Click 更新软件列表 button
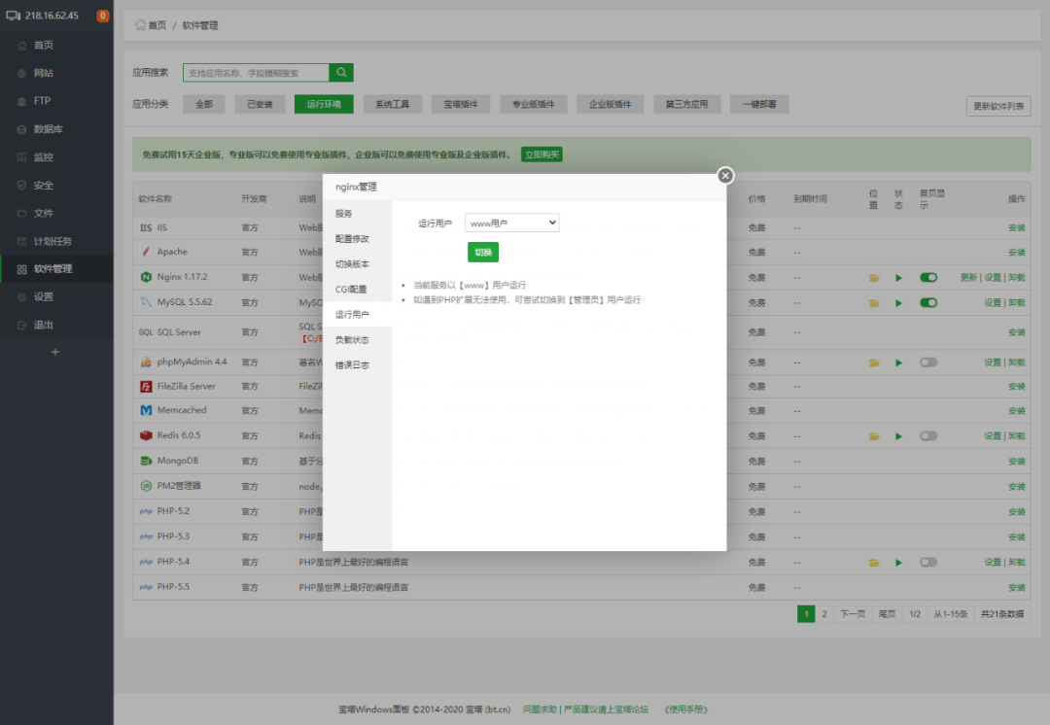Image resolution: width=1050 pixels, height=725 pixels. 998,107
